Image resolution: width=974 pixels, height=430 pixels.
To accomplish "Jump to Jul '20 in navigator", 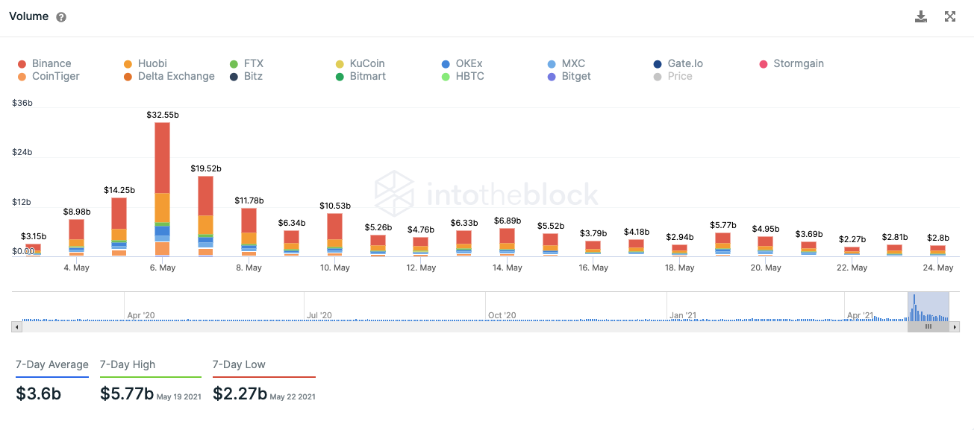I will (x=319, y=315).
